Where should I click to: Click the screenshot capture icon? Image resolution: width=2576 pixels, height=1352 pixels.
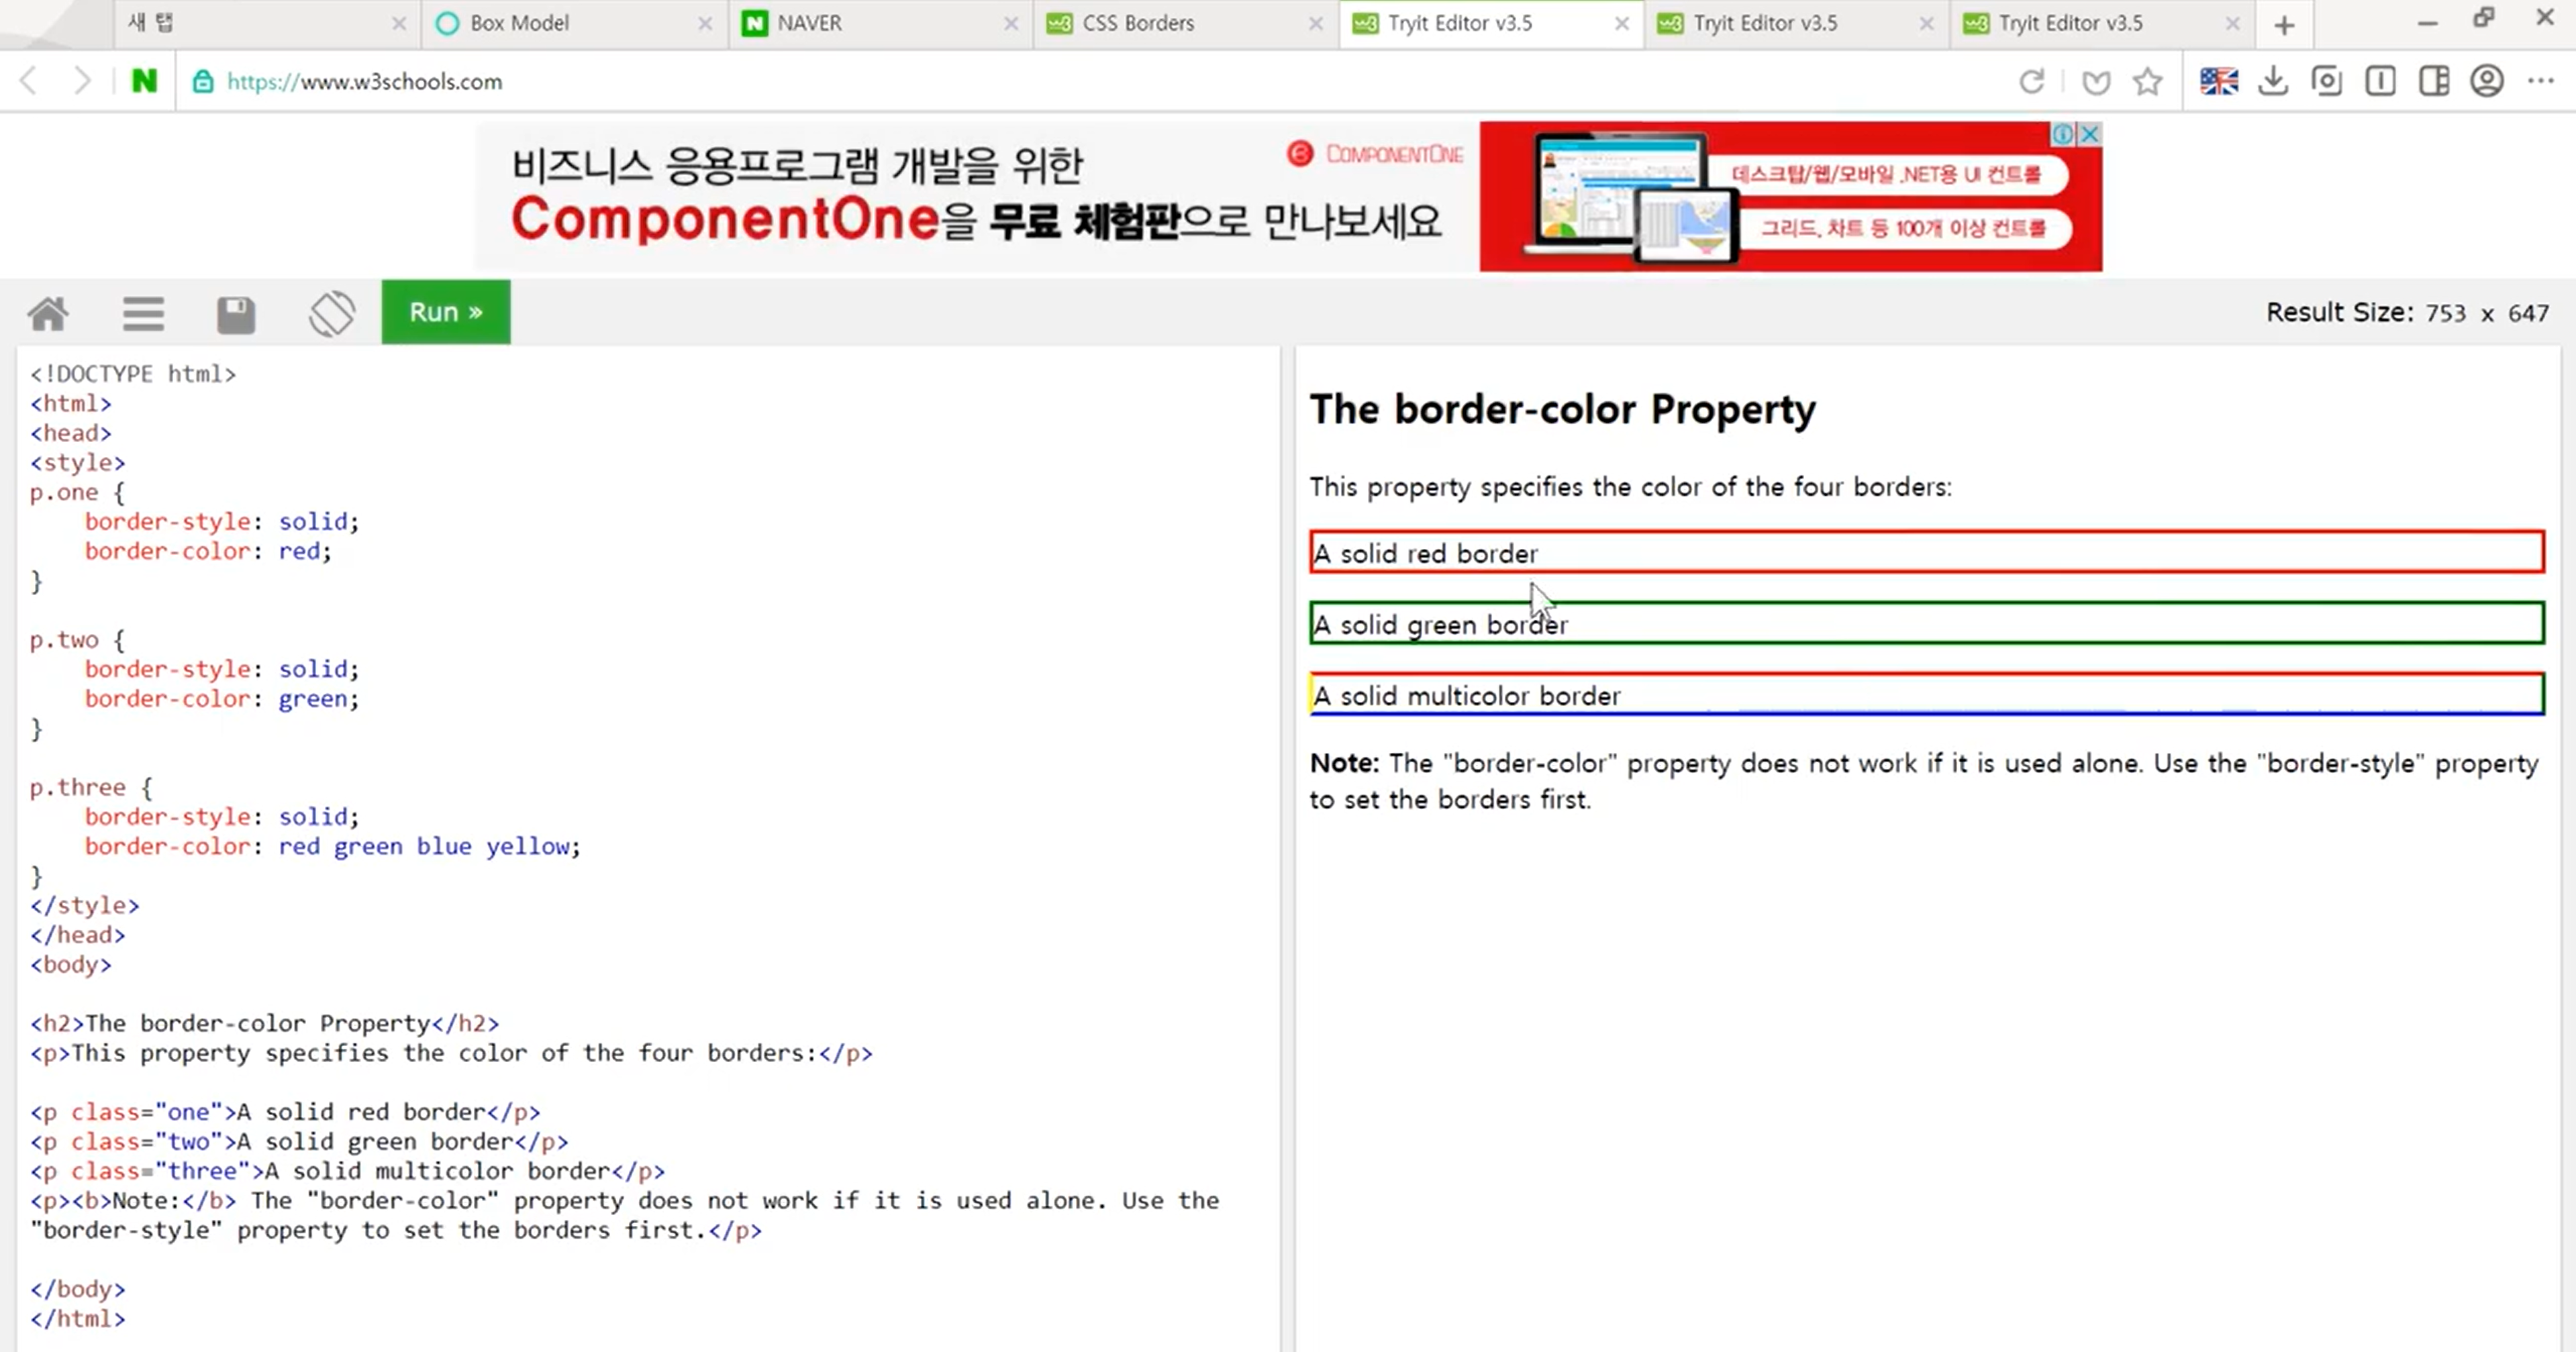tap(2327, 81)
